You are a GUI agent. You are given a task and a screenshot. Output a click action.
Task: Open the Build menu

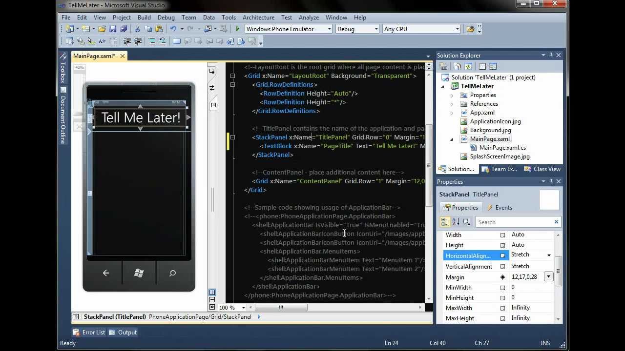144,17
